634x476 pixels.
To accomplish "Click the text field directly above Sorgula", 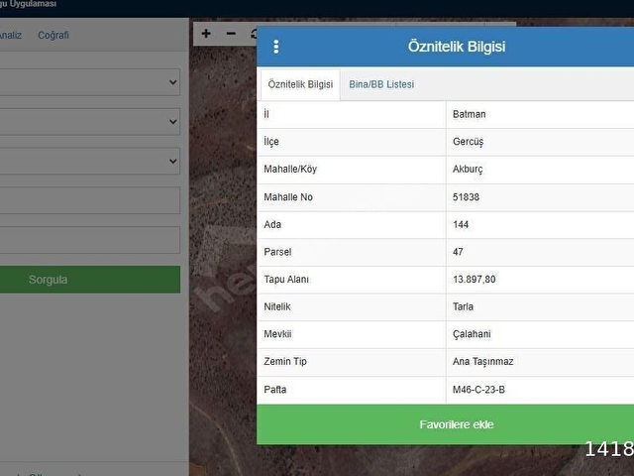I will (90, 240).
